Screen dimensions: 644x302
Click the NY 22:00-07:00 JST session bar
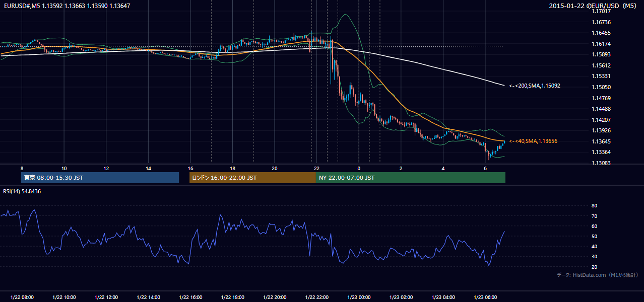(411, 178)
